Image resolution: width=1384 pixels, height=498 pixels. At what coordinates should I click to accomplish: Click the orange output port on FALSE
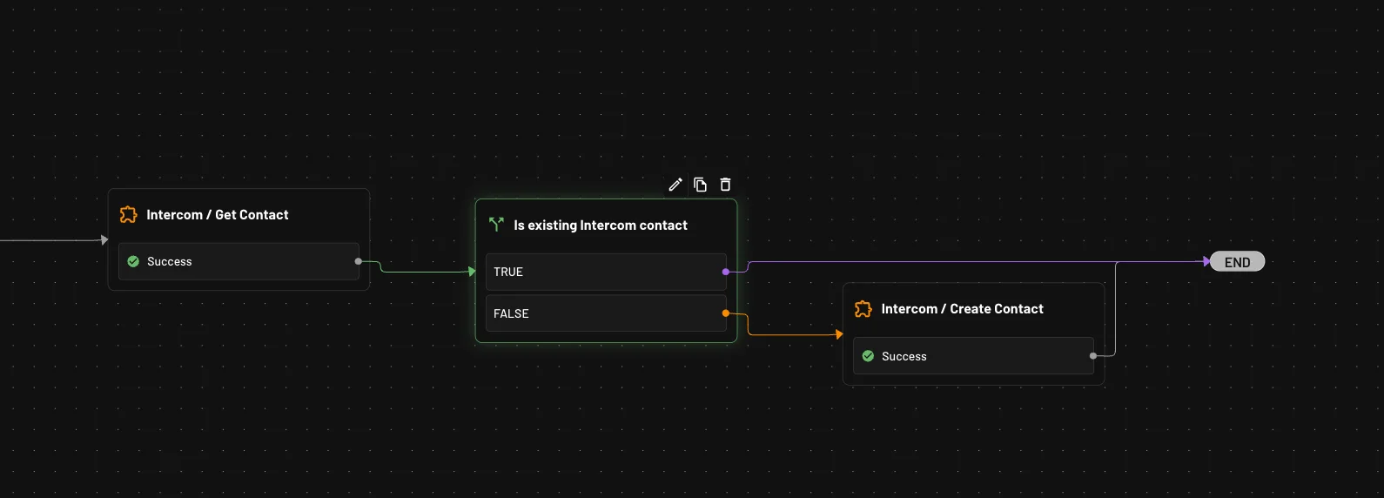[726, 313]
